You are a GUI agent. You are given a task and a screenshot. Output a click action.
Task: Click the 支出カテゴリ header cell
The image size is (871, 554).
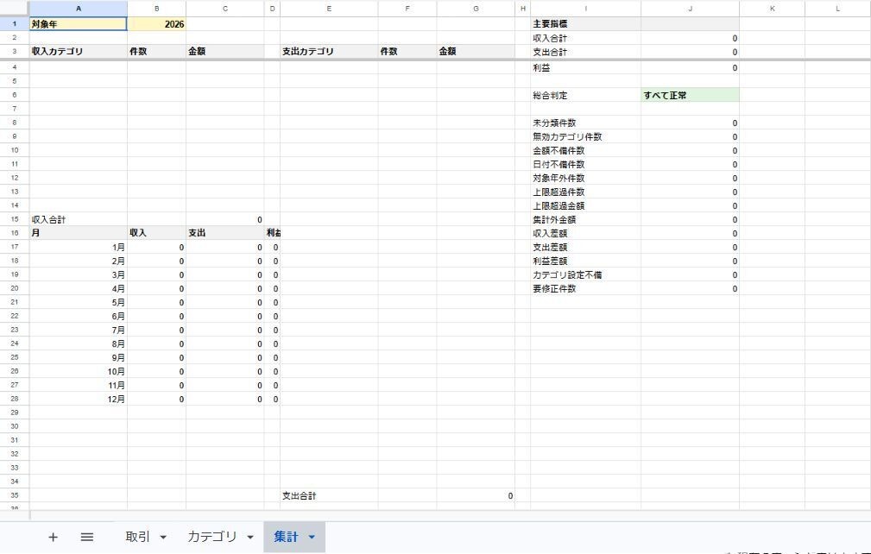tap(329, 51)
